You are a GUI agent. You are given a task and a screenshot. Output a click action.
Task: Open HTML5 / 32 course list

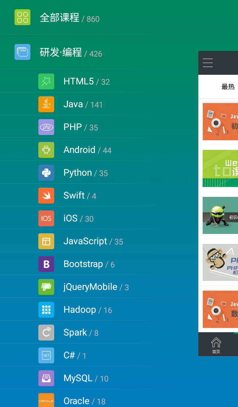(87, 81)
